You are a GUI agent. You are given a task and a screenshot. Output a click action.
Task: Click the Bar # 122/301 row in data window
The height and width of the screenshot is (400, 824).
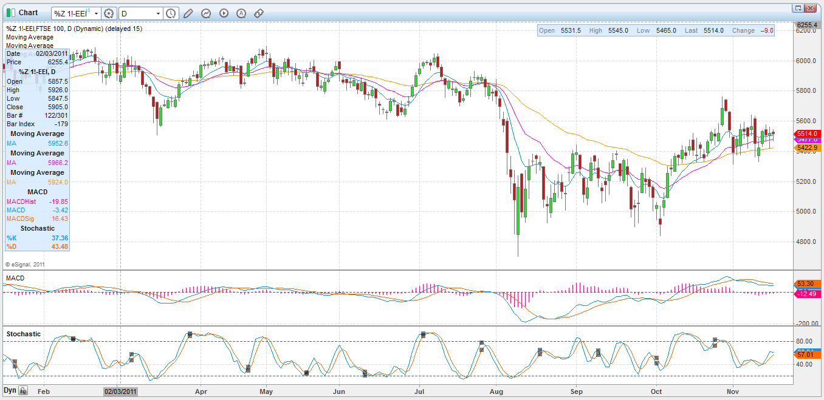pos(37,115)
